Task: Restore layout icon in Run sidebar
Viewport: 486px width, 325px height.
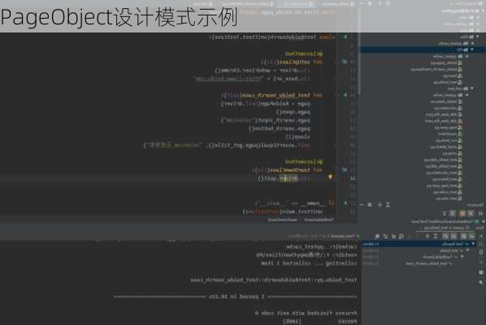Action: [481, 272]
